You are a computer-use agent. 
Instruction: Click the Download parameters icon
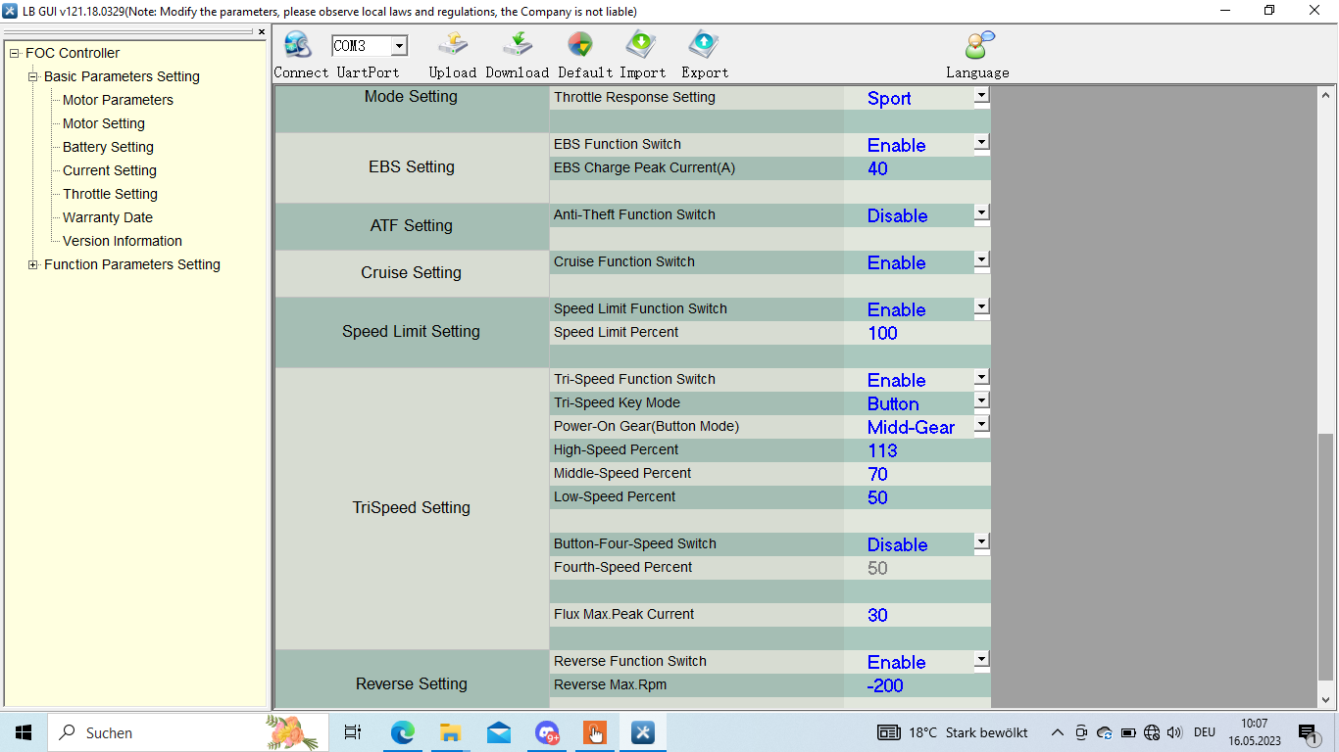pos(517,46)
